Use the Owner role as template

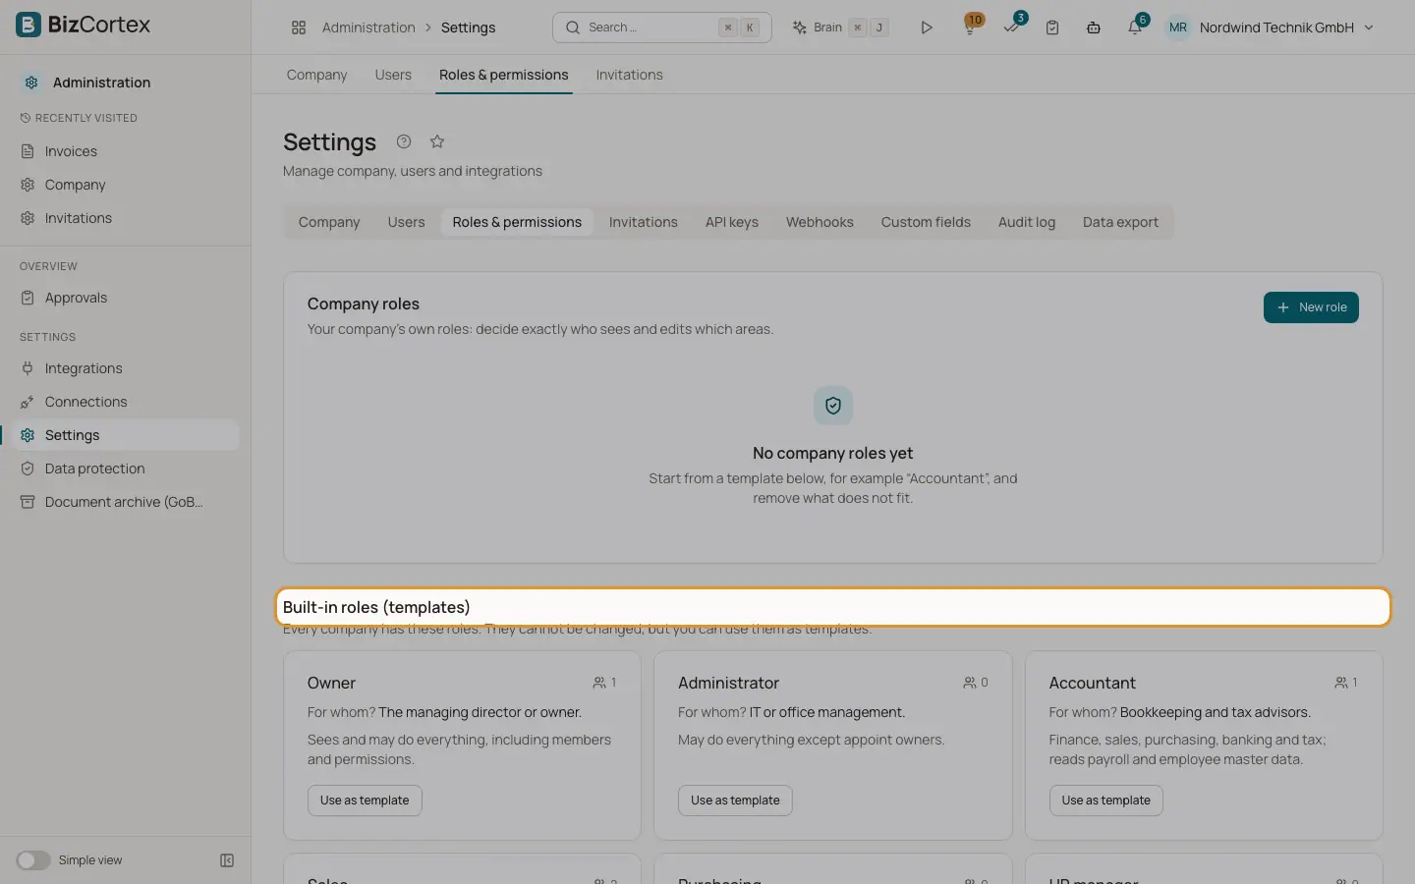coord(365,801)
